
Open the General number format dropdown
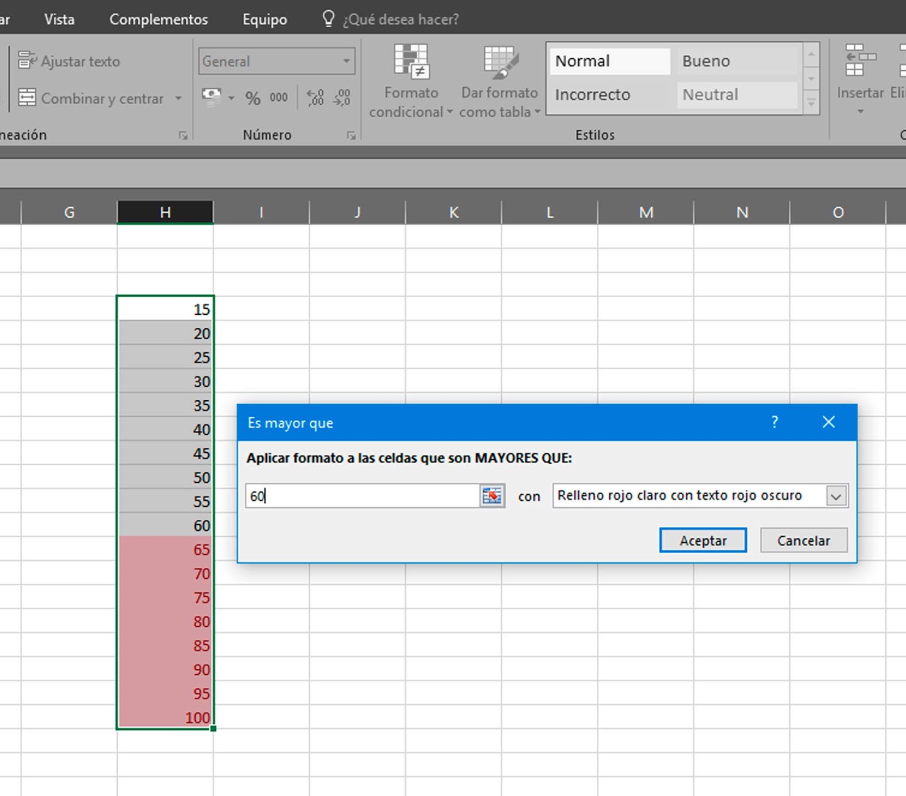[x=347, y=61]
